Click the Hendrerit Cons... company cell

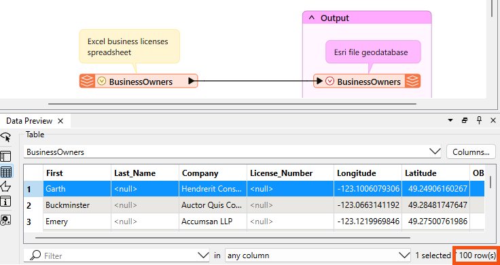pos(213,189)
